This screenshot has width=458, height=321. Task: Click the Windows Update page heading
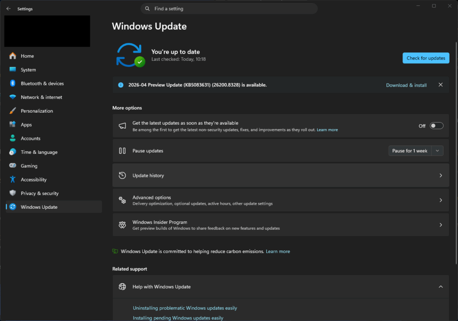click(149, 26)
